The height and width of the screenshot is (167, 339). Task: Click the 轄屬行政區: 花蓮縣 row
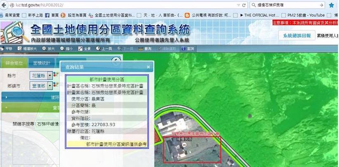(107, 131)
